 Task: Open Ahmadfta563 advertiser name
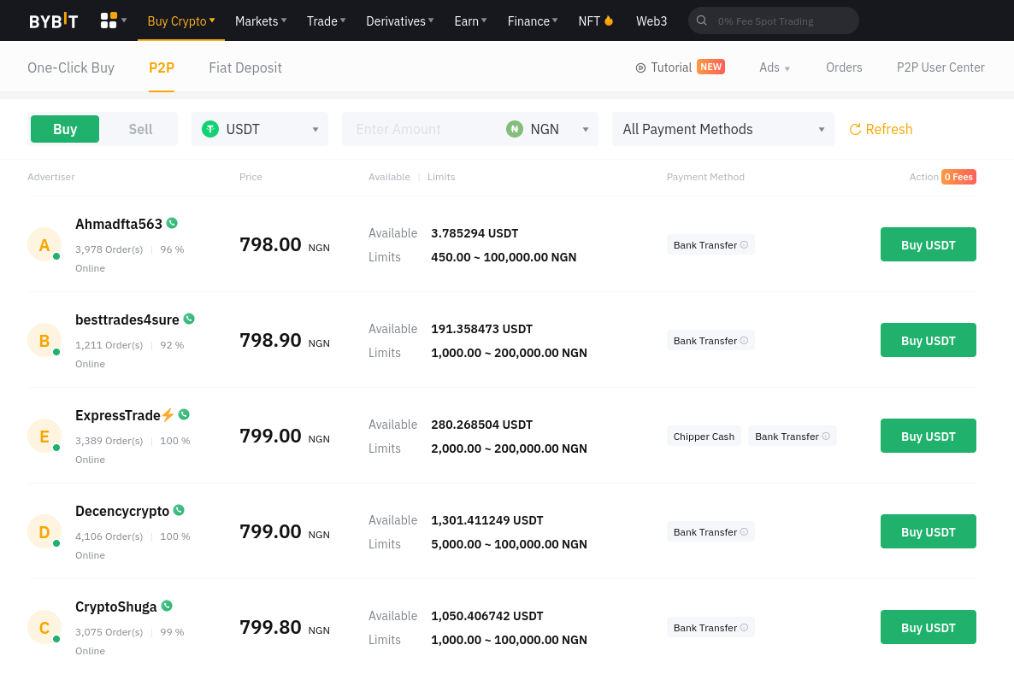tap(119, 224)
